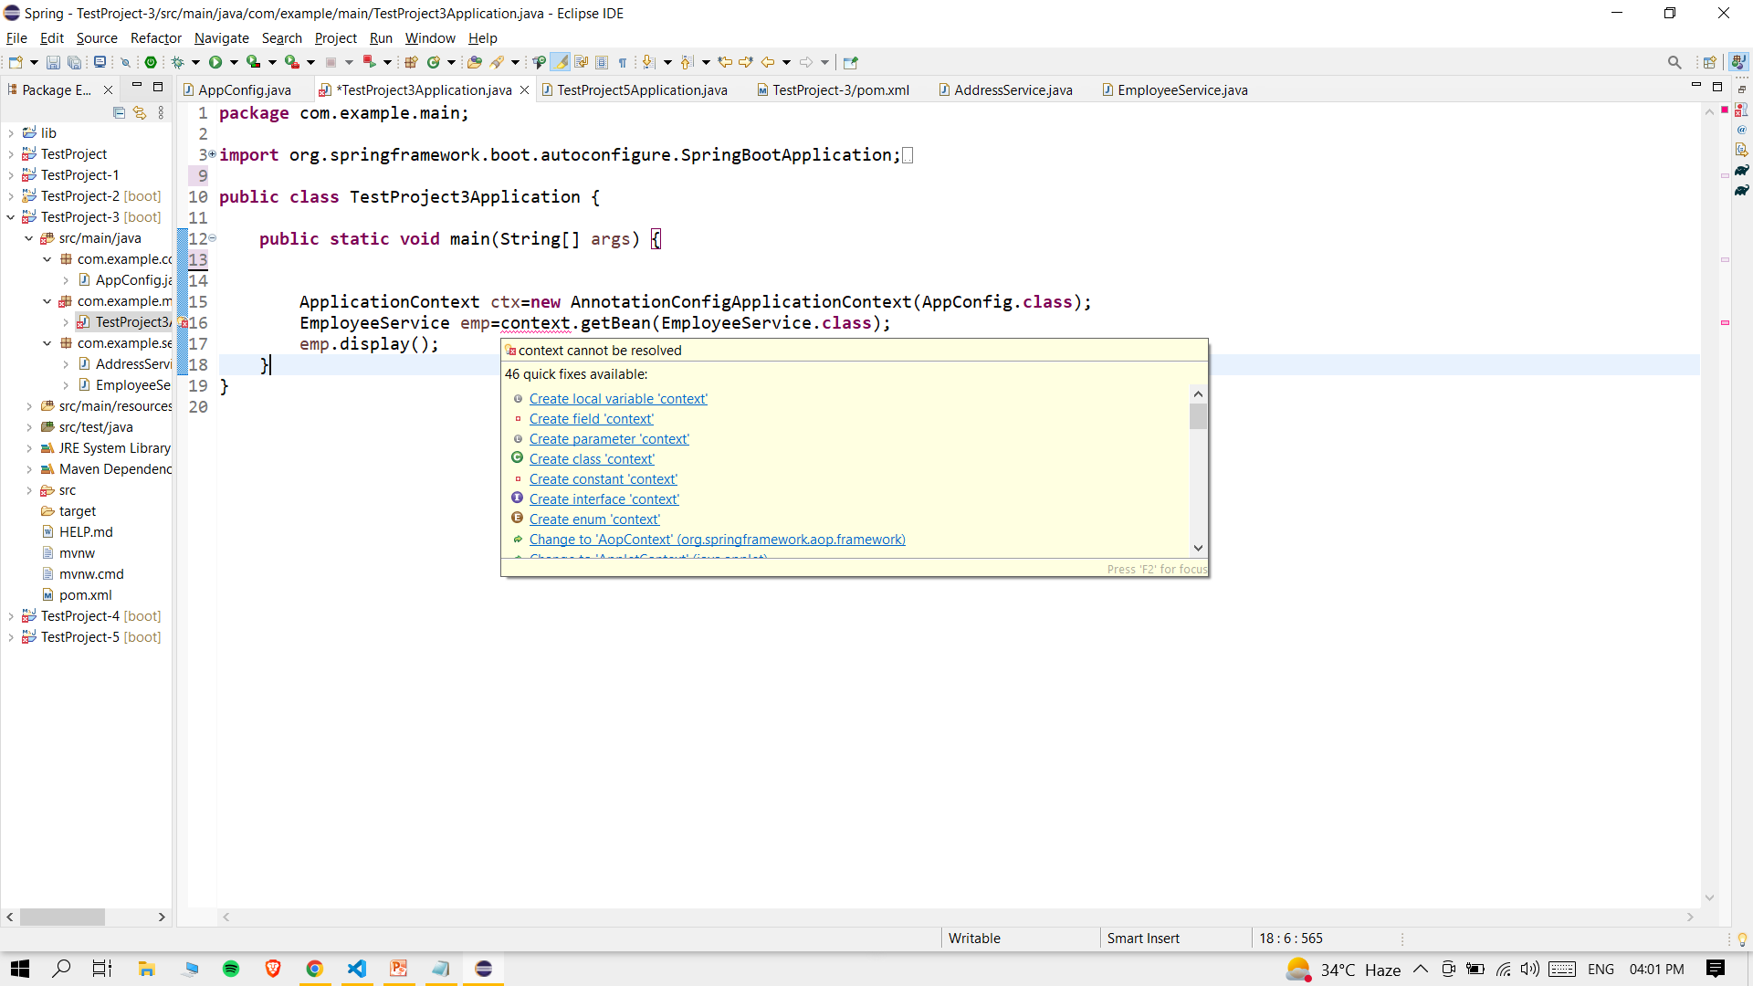Click the Next Annotation arrow icon
1753x986 pixels.
click(x=648, y=62)
